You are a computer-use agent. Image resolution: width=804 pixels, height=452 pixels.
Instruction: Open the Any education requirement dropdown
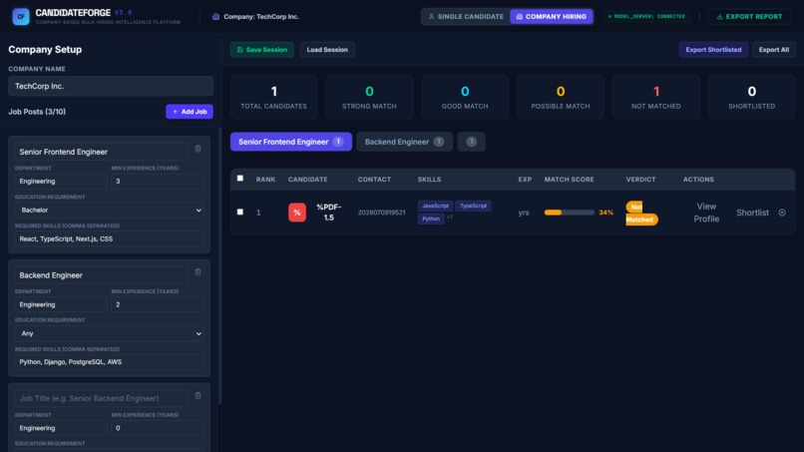click(109, 333)
